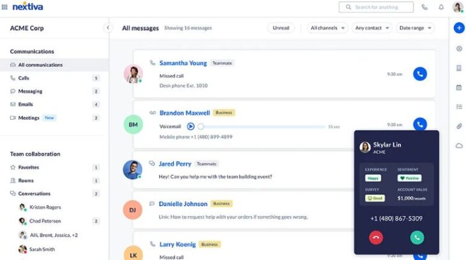Open the calendar icon in right rail
The height and width of the screenshot is (260, 466).
(459, 87)
